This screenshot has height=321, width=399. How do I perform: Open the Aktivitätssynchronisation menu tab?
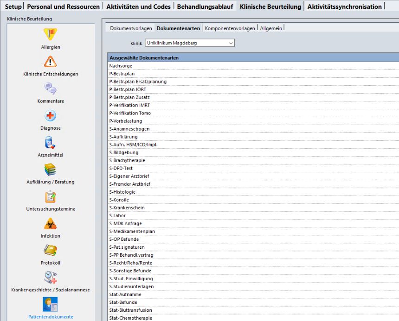click(344, 6)
